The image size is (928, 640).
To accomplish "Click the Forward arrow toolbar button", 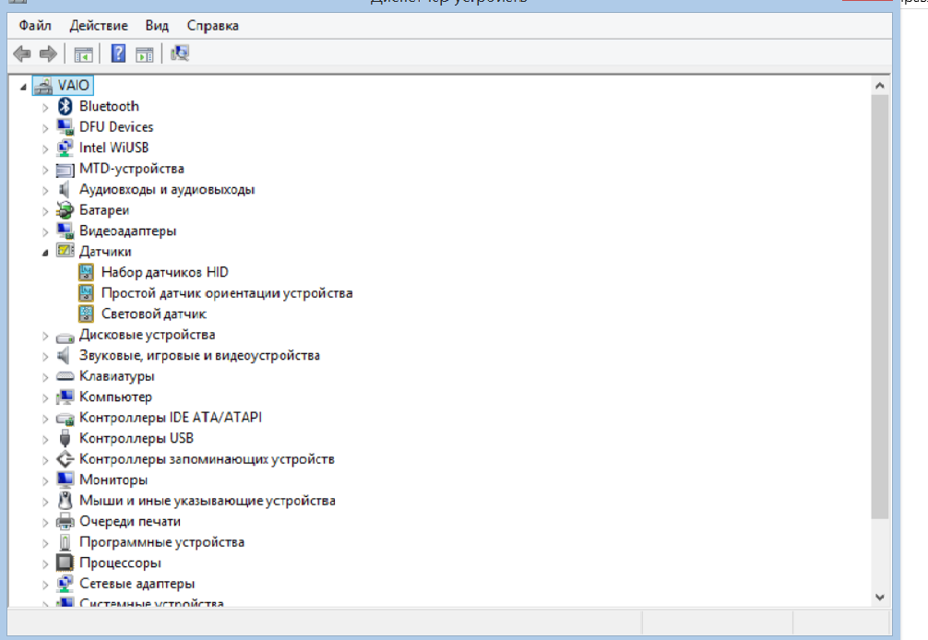I will pyautogui.click(x=48, y=54).
